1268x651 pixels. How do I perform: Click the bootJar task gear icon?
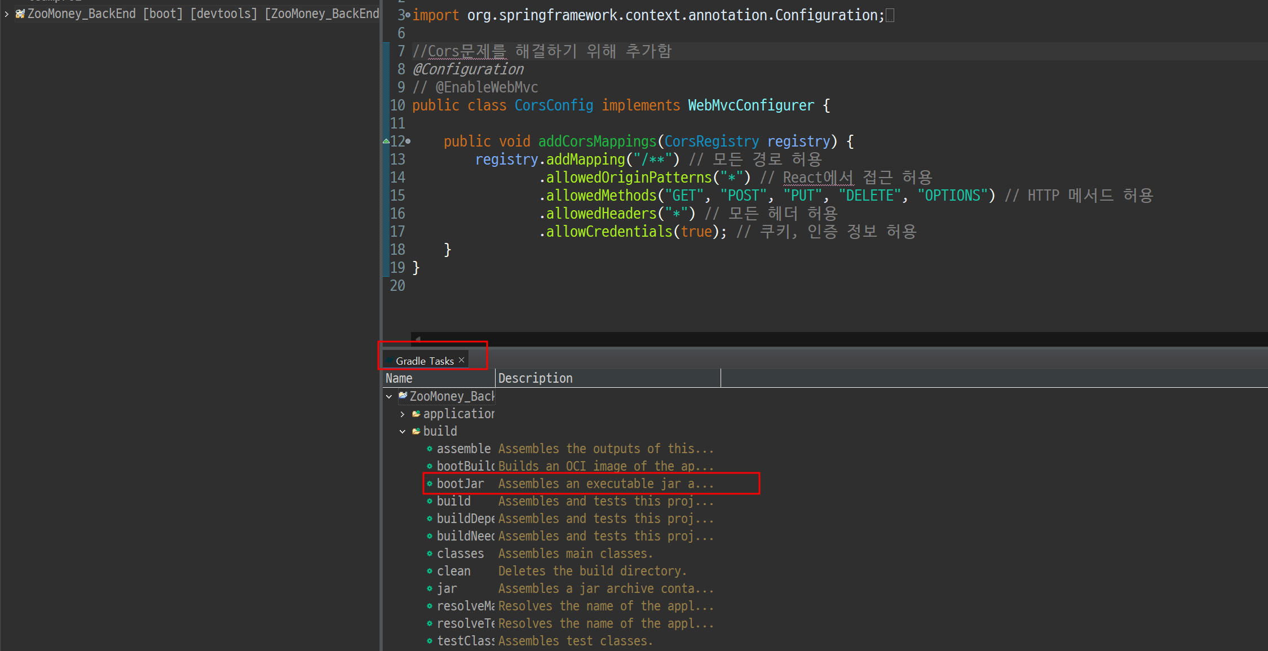(x=430, y=484)
